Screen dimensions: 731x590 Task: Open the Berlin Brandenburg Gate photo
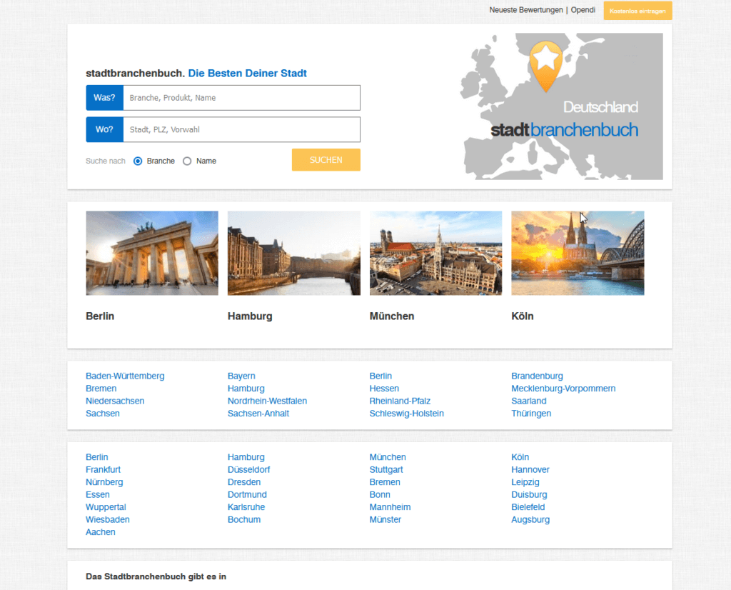[x=152, y=253]
